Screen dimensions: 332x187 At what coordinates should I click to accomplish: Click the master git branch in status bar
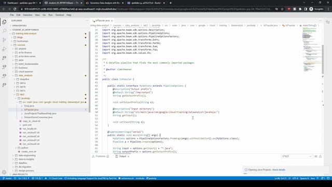click(7, 178)
